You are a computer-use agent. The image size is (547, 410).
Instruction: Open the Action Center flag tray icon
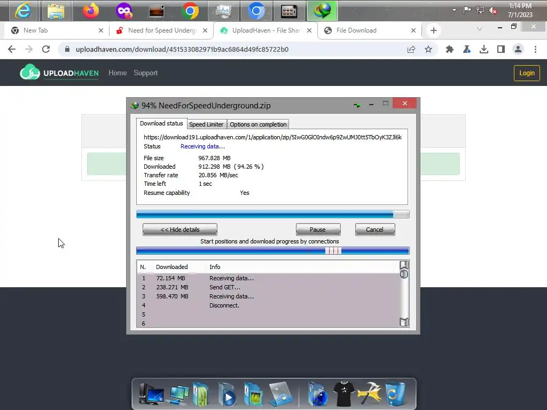tap(467, 10)
